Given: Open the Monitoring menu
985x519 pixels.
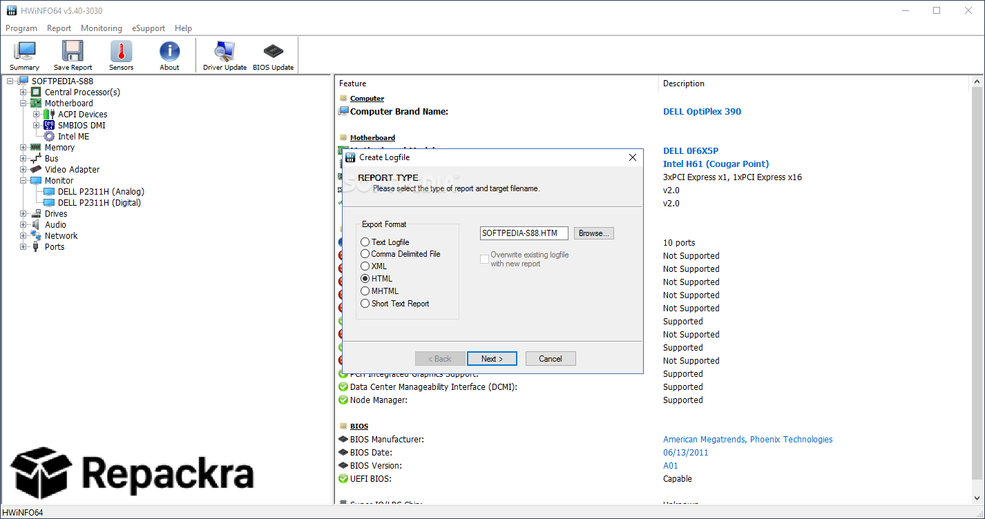Looking at the screenshot, I should click(x=102, y=28).
